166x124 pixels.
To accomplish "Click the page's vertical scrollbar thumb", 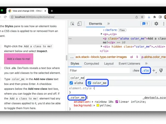I will point(66,58).
